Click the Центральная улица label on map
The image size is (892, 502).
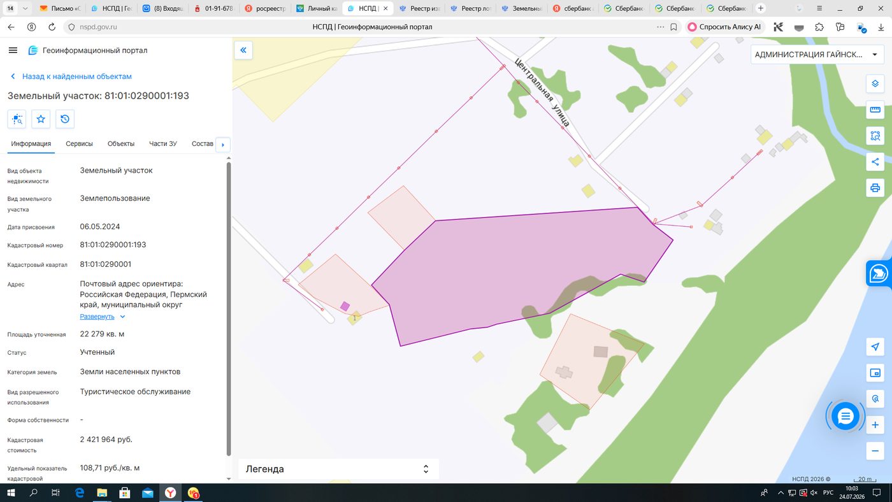pyautogui.click(x=542, y=93)
